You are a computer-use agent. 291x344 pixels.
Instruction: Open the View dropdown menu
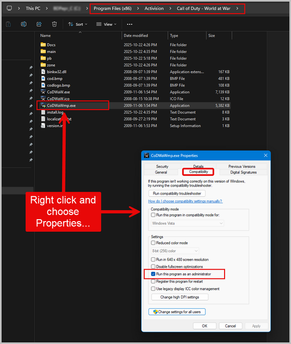(x=106, y=24)
